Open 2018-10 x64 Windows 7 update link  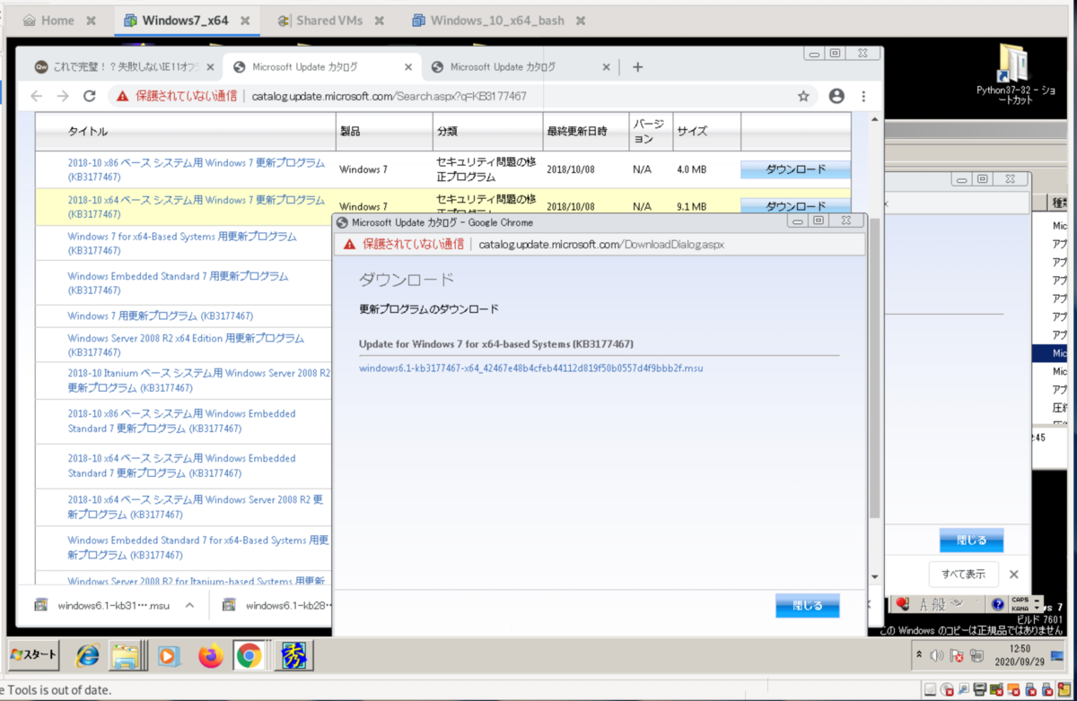tap(197, 207)
